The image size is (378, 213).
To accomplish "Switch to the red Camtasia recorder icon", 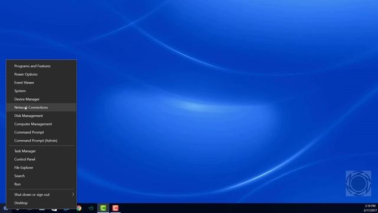I will (x=115, y=208).
